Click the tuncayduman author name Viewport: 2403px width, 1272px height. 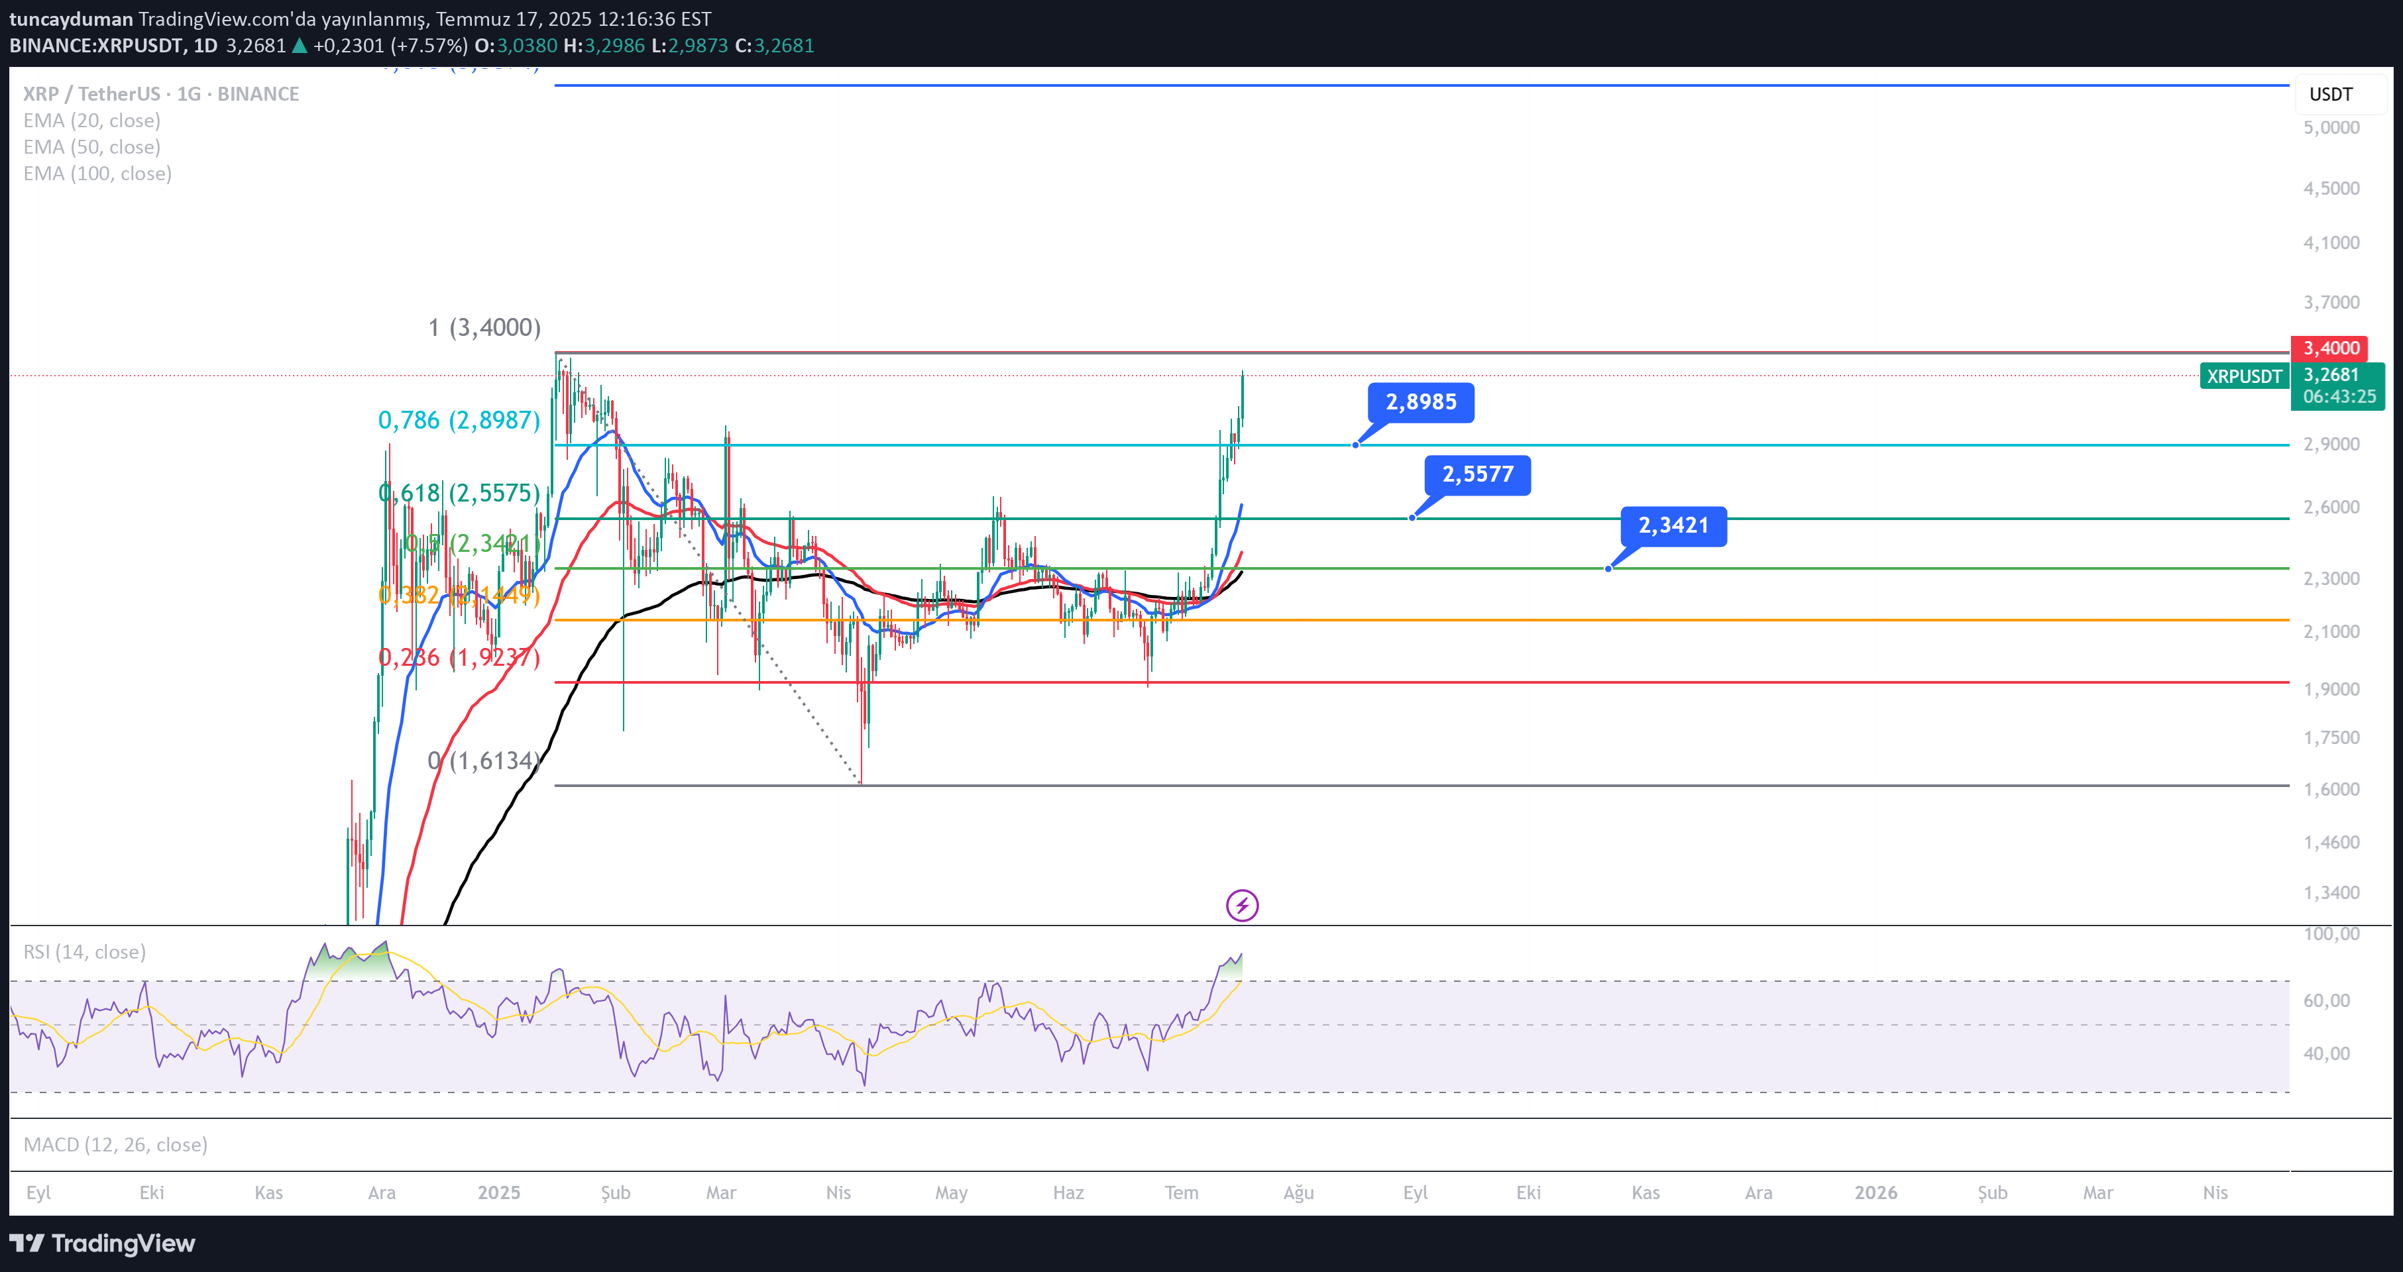pos(71,20)
